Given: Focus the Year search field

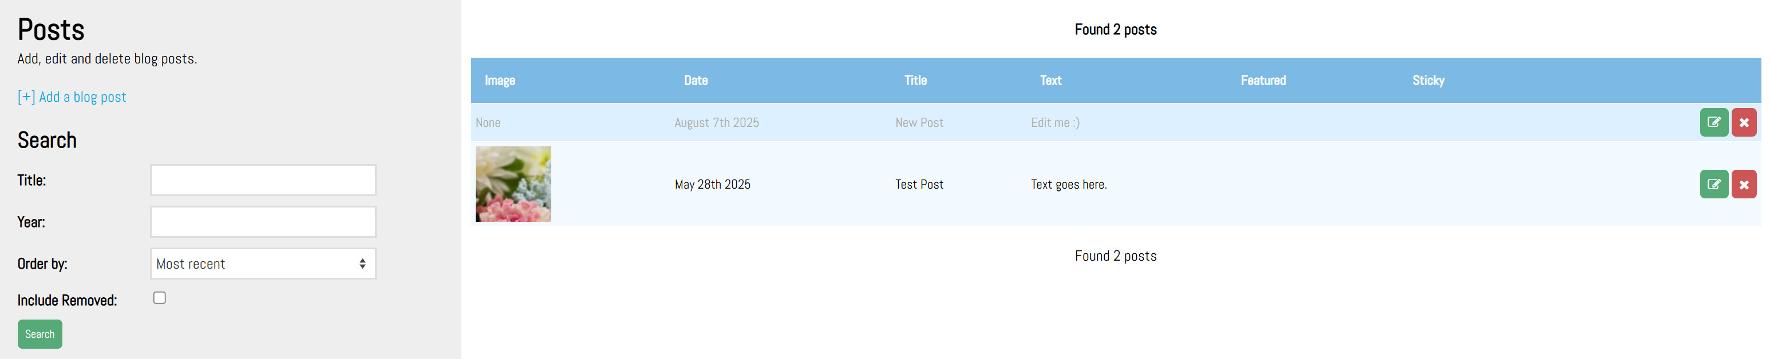Looking at the screenshot, I should click(263, 222).
